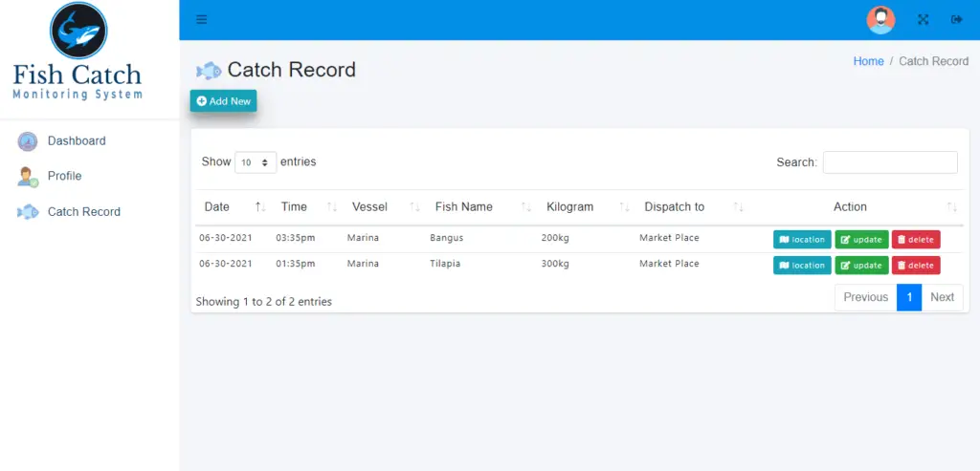The height and width of the screenshot is (471, 980).
Task: Delete the Tilapia catch record
Action: tap(916, 266)
